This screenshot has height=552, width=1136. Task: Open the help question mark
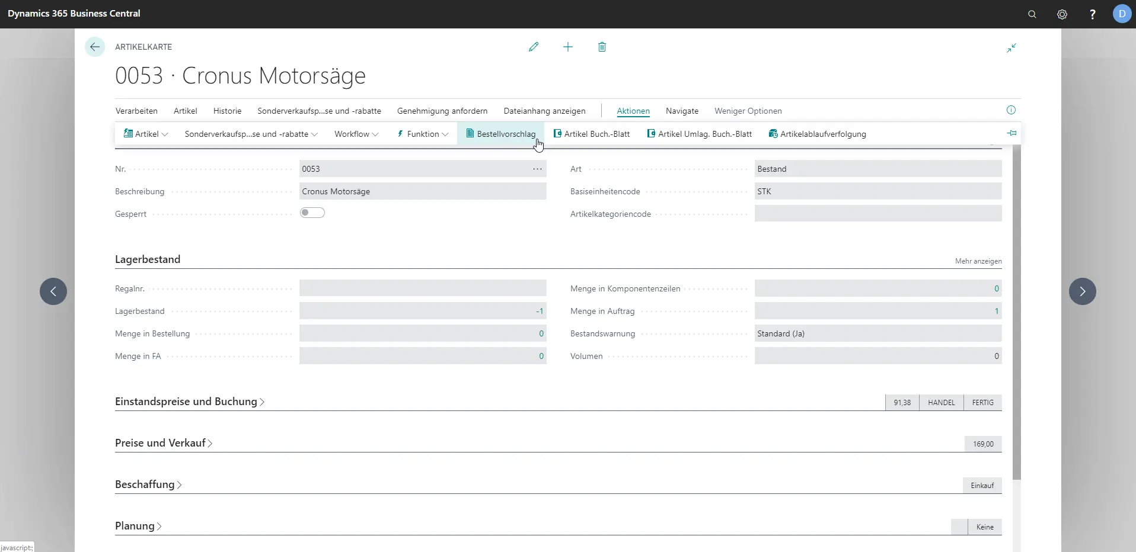point(1093,14)
